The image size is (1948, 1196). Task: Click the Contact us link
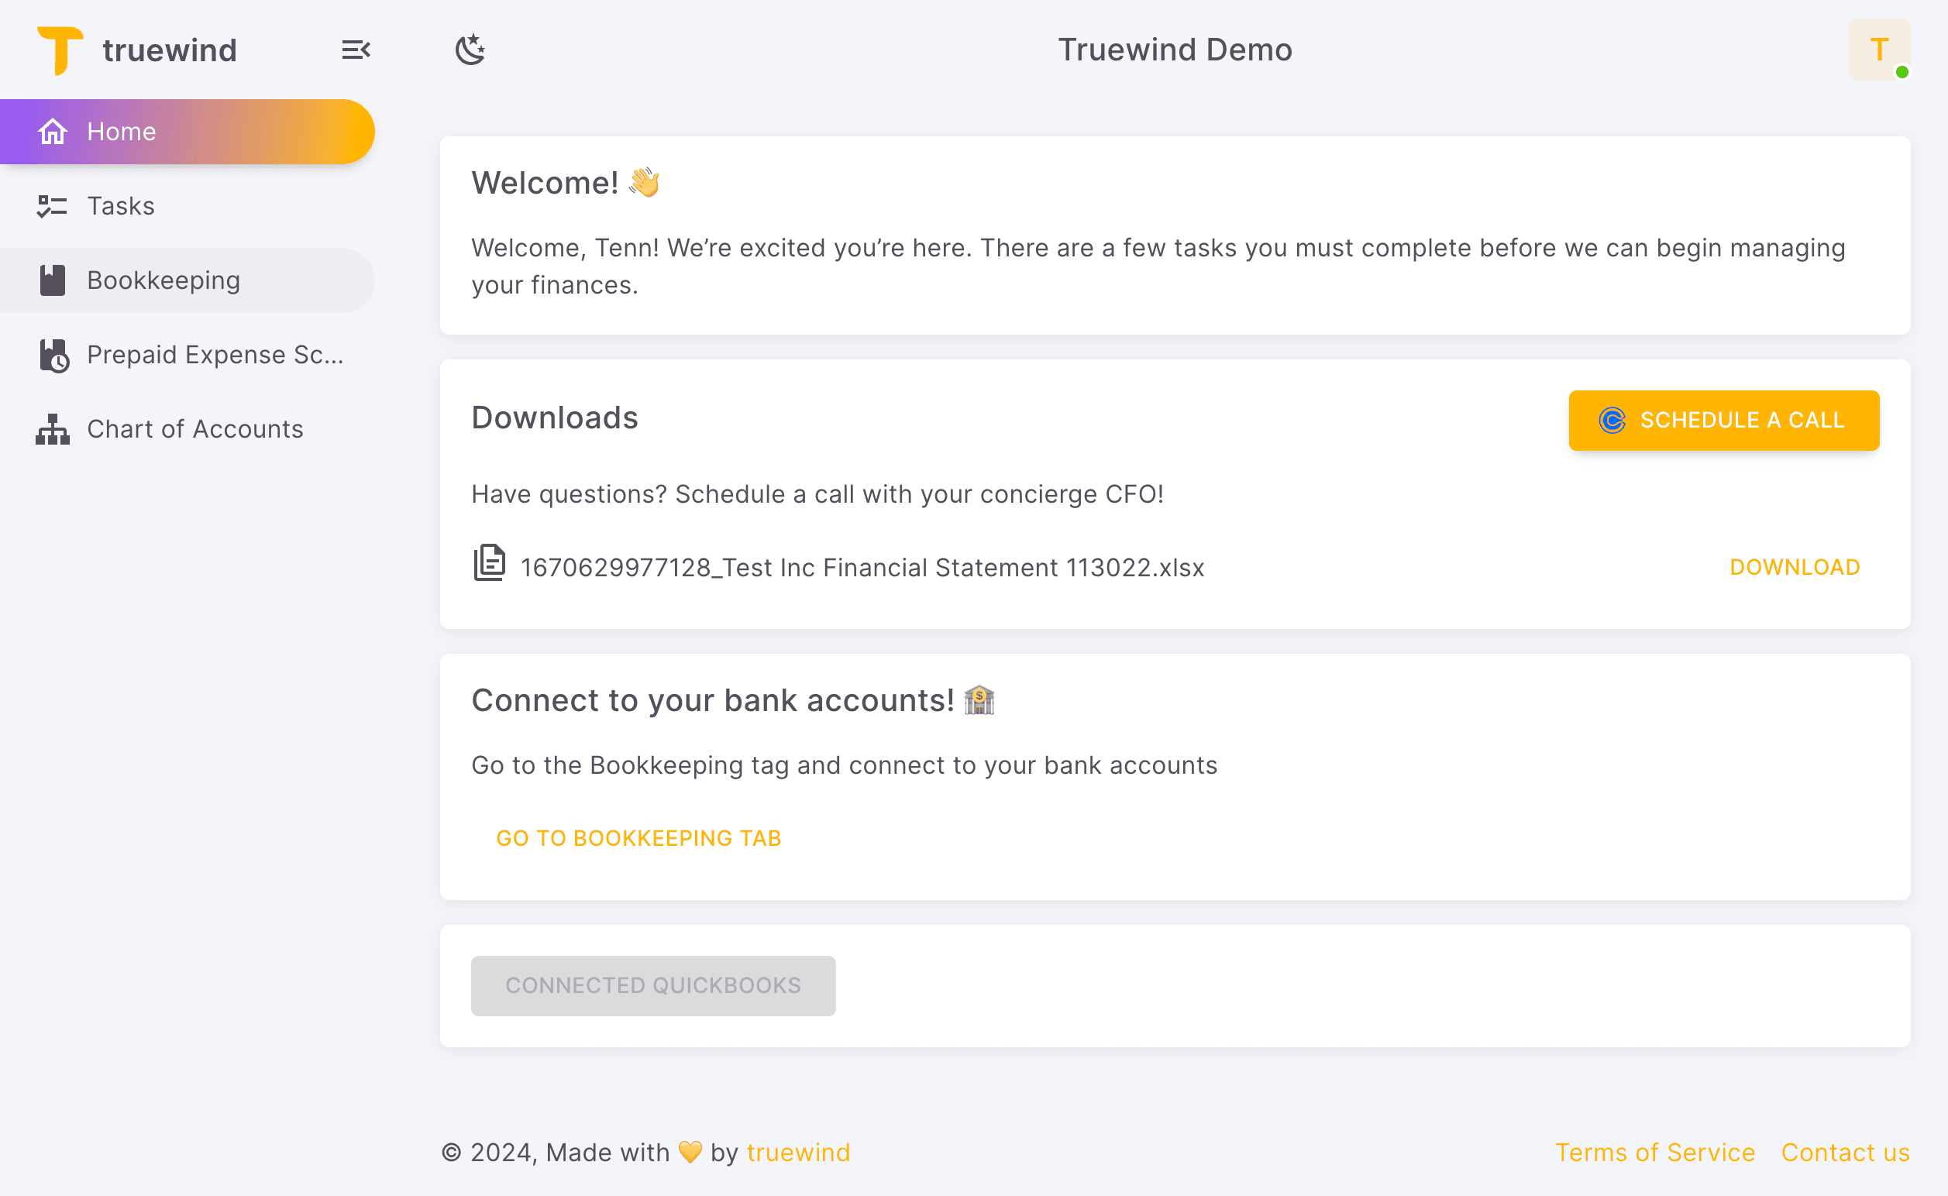(1845, 1153)
